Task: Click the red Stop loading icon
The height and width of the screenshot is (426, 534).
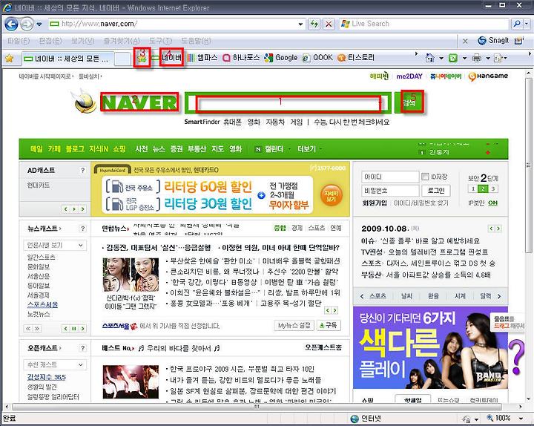Action: [329, 24]
